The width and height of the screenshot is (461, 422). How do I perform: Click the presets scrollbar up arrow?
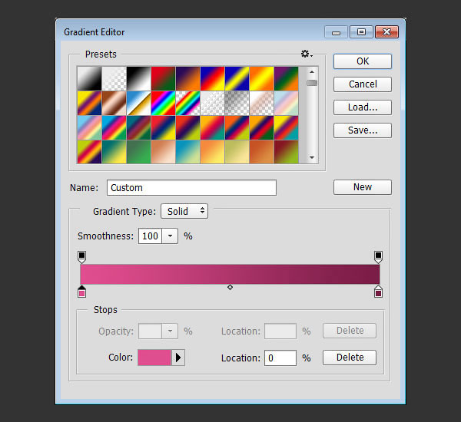pos(312,72)
